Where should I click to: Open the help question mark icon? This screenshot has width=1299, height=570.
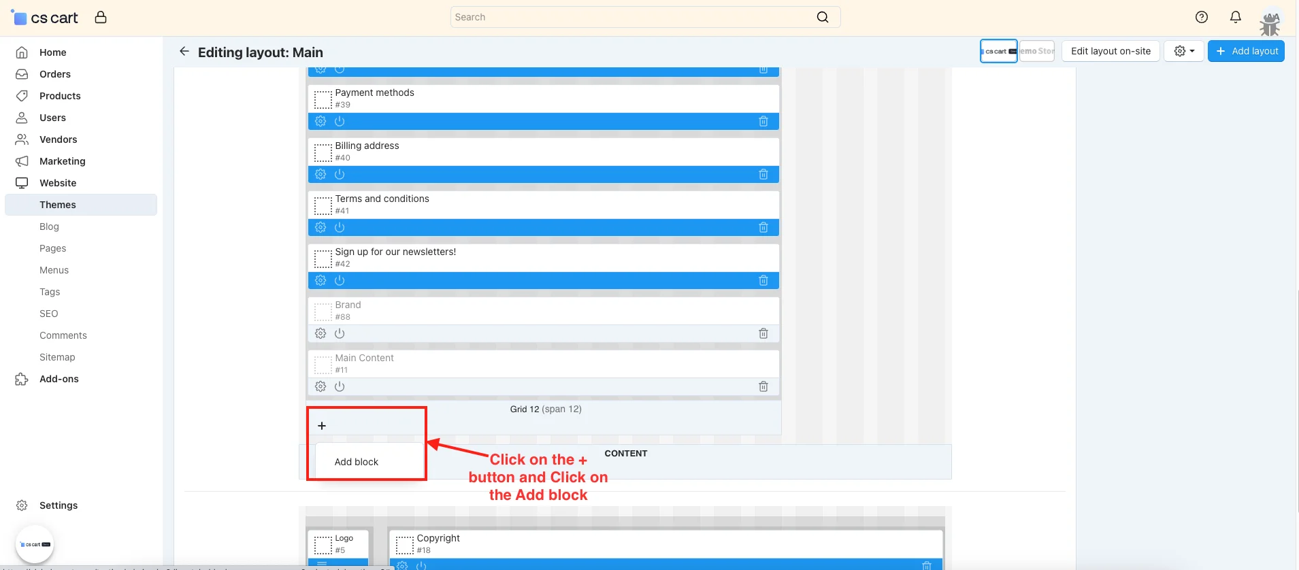(x=1201, y=17)
